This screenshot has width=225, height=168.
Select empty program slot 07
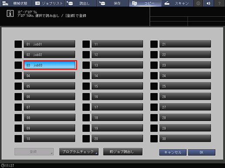point(50,107)
